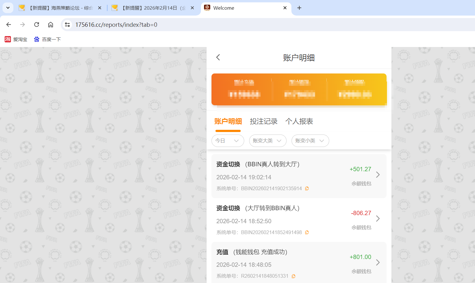The image size is (475, 283).
Task: Open the 百度一下 bookmark
Action: pyautogui.click(x=47, y=39)
